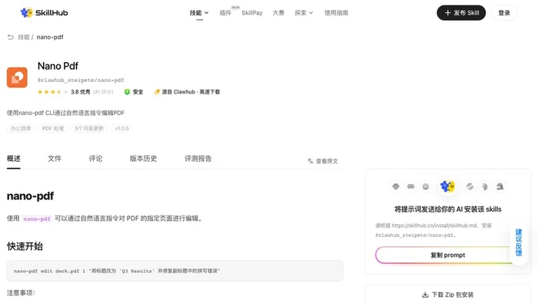Select the colored SkillHub agent icon in the install card

[x=447, y=186]
